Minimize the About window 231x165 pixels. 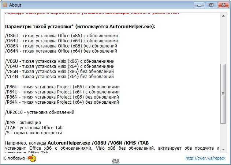pos(199,5)
